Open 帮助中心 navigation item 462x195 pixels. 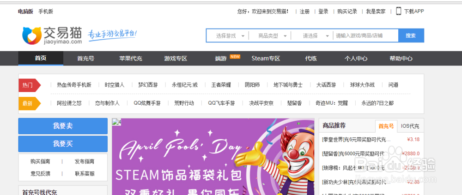click(401, 58)
